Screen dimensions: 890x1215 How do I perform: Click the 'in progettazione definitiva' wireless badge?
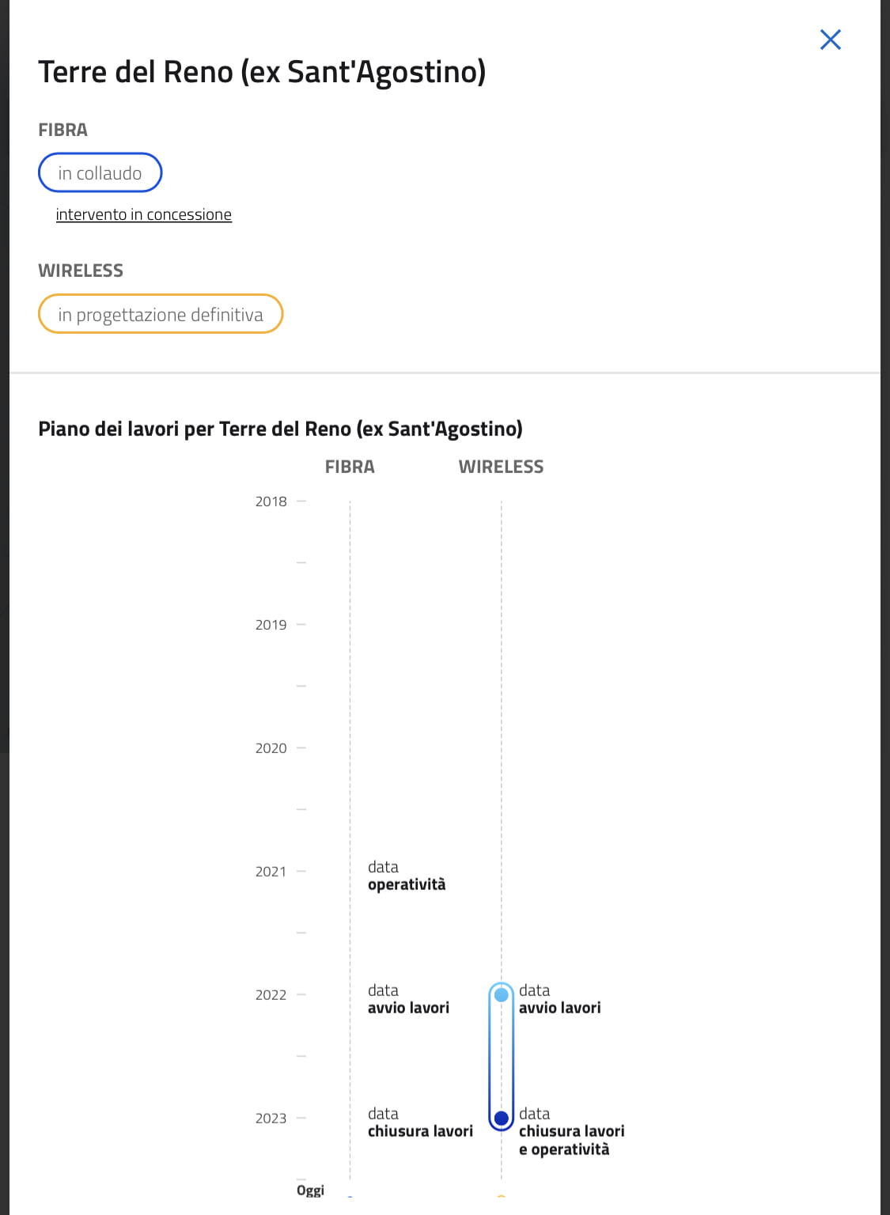161,314
